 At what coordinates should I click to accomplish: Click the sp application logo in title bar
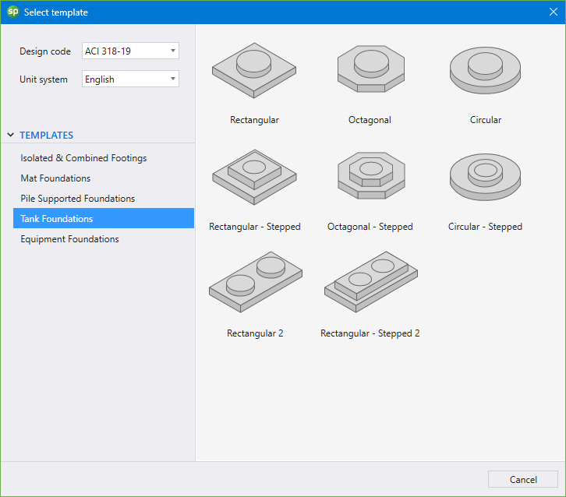tap(12, 12)
